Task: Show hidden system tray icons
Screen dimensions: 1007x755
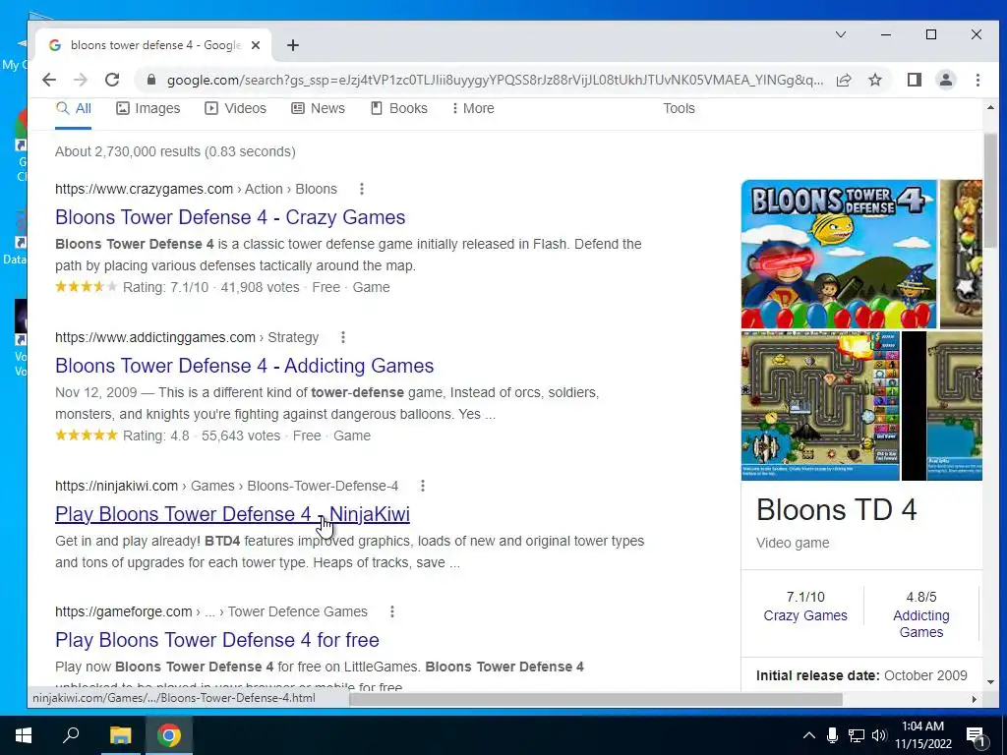Action: [809, 735]
